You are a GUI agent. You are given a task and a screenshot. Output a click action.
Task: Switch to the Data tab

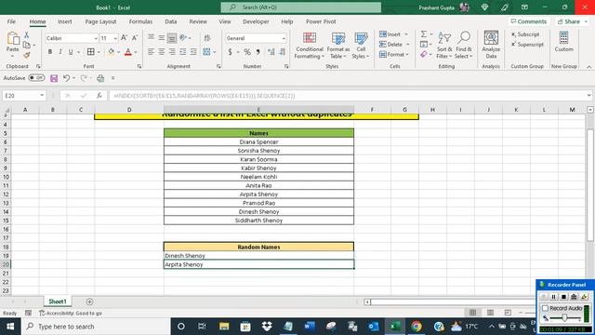tap(171, 21)
